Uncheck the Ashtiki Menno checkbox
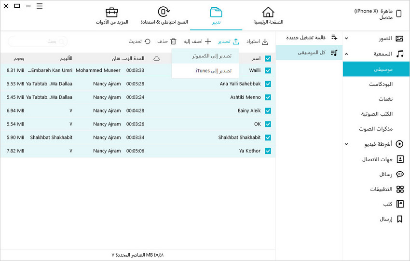Image resolution: width=410 pixels, height=261 pixels. 268,97
